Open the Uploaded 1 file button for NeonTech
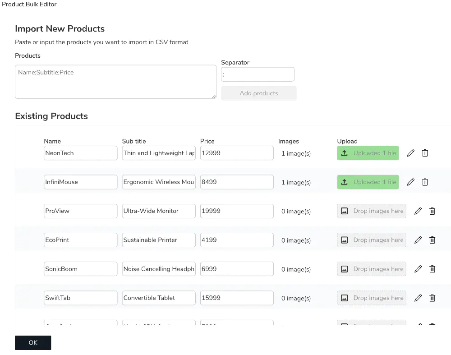451x355 pixels. click(368, 153)
